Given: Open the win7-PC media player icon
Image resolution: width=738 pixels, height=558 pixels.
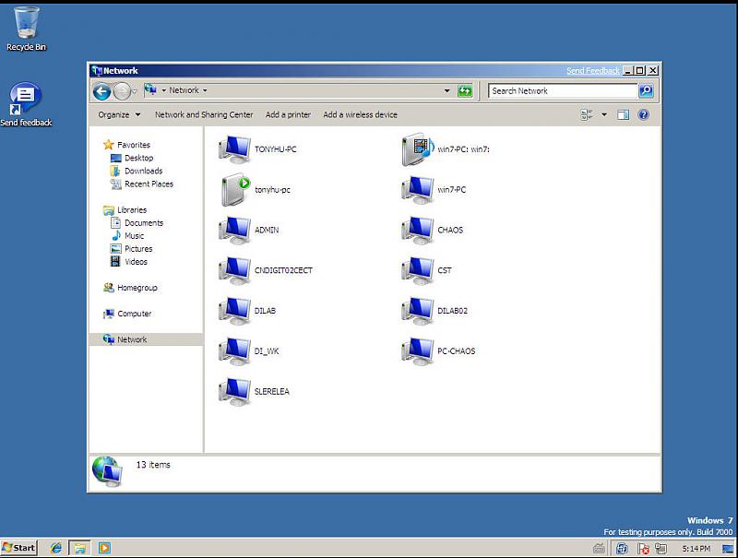Looking at the screenshot, I should (417, 148).
